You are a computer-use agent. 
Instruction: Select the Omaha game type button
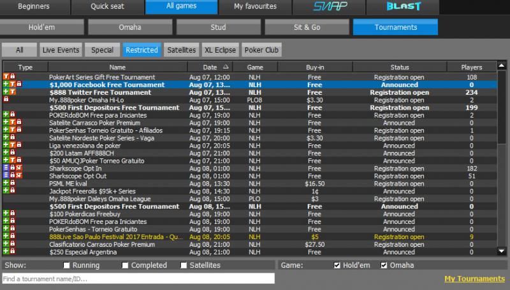[130, 27]
